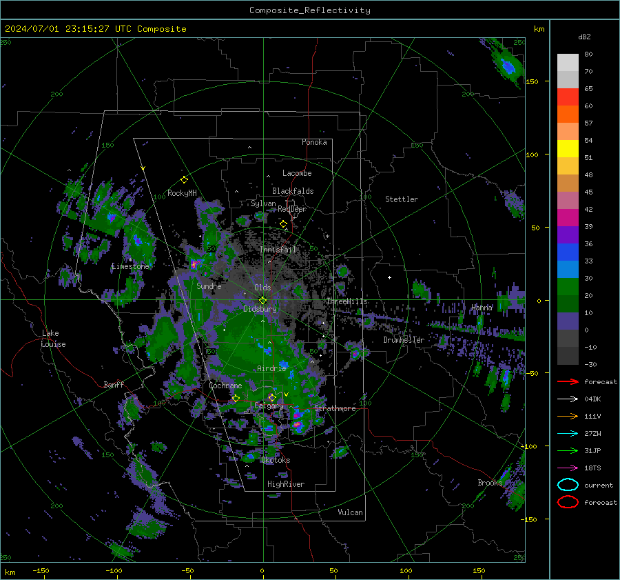Click the magenta 18TS arrow legend icon
620x580 pixels.
[x=568, y=468]
